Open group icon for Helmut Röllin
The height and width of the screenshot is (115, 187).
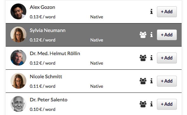click(x=143, y=58)
